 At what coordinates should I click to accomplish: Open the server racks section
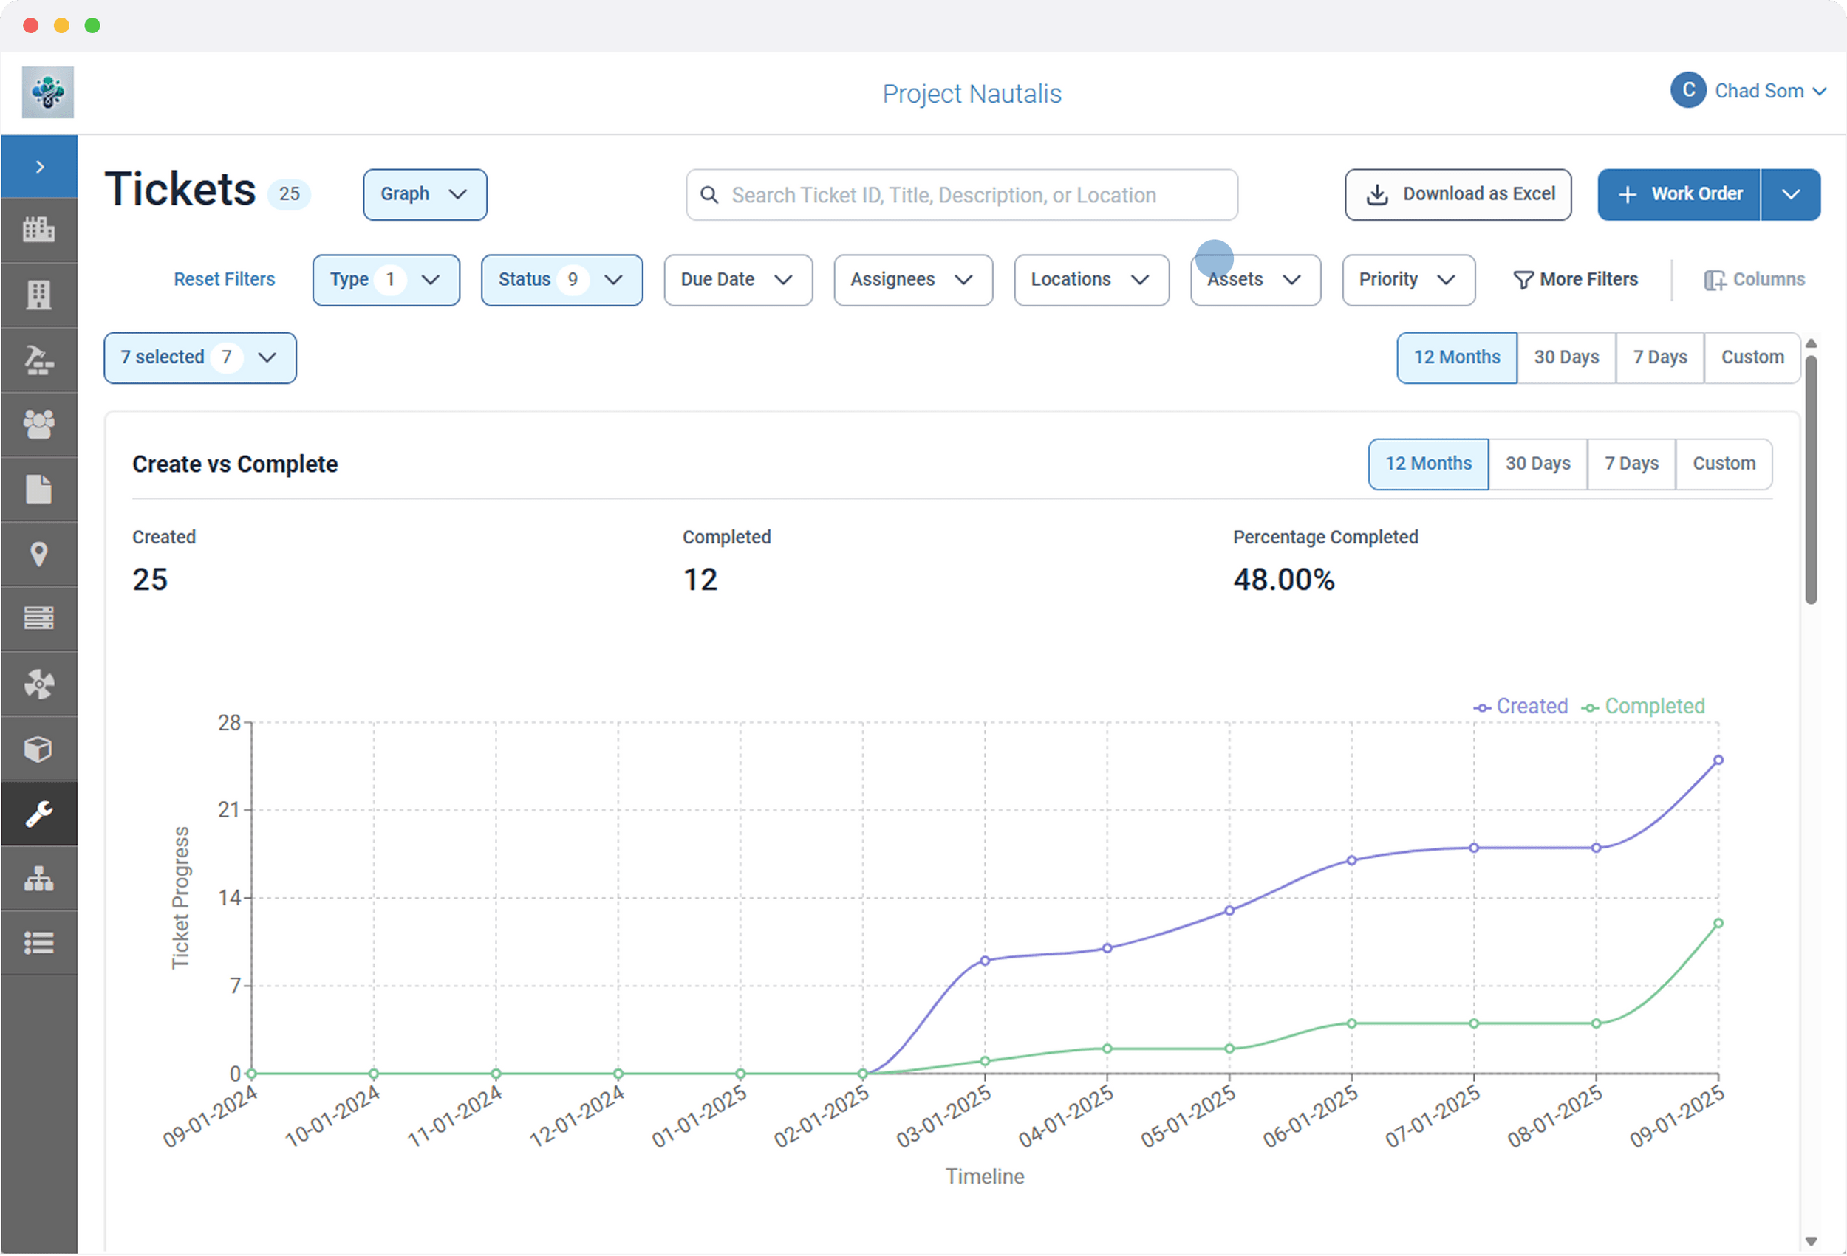click(x=41, y=618)
